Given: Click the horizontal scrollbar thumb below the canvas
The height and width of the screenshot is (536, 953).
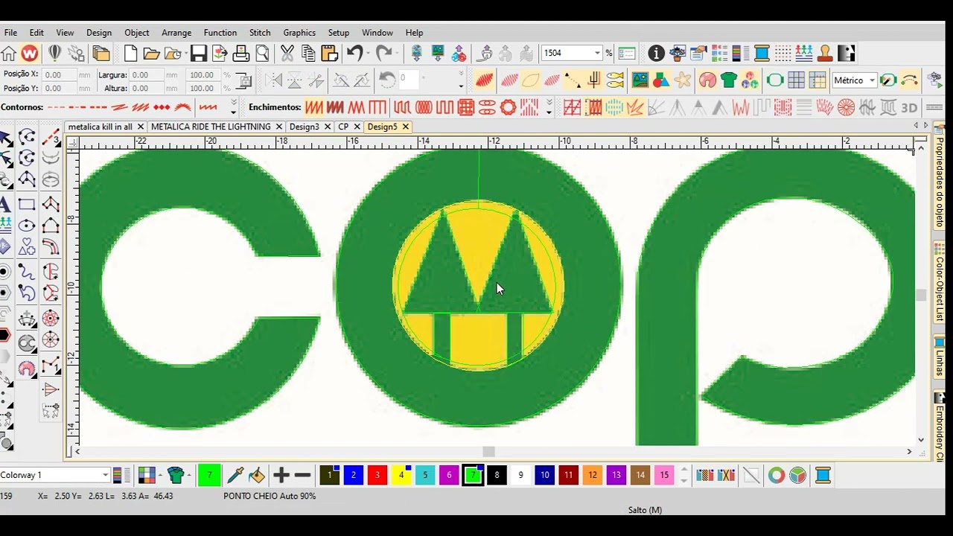Looking at the screenshot, I should (488, 451).
